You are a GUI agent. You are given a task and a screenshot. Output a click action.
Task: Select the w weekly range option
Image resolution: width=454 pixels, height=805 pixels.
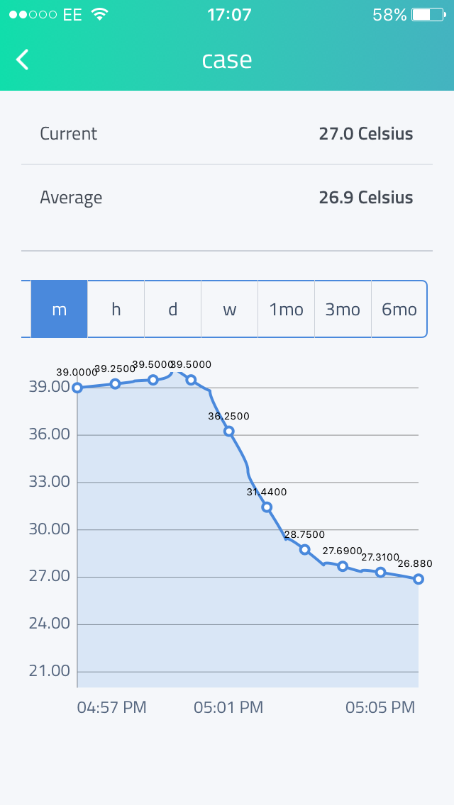229,309
